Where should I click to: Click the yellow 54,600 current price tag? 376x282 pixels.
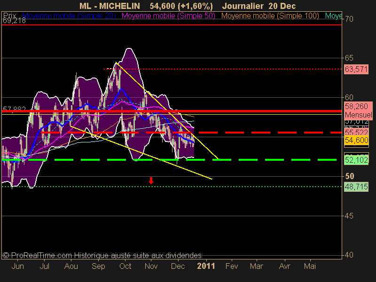[x=356, y=140]
